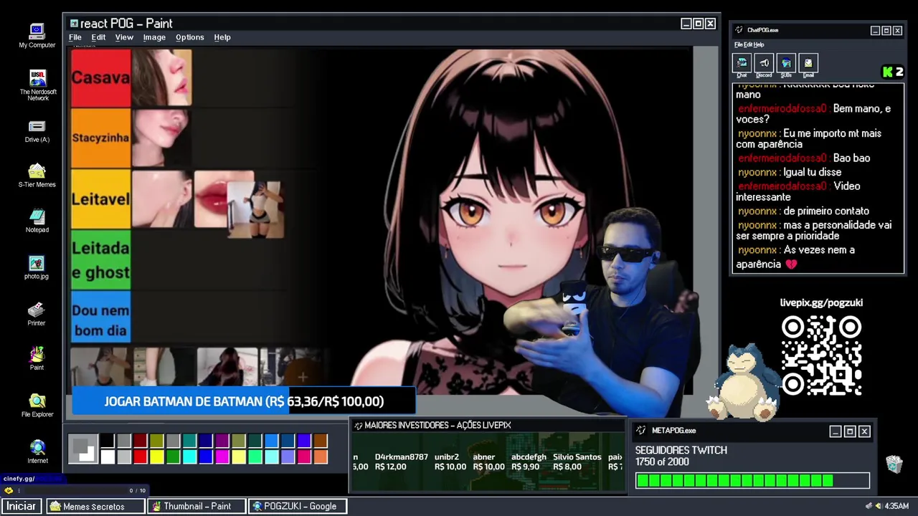Click the JOGAR BATMAN DE BATMAN goal bar

pos(243,401)
